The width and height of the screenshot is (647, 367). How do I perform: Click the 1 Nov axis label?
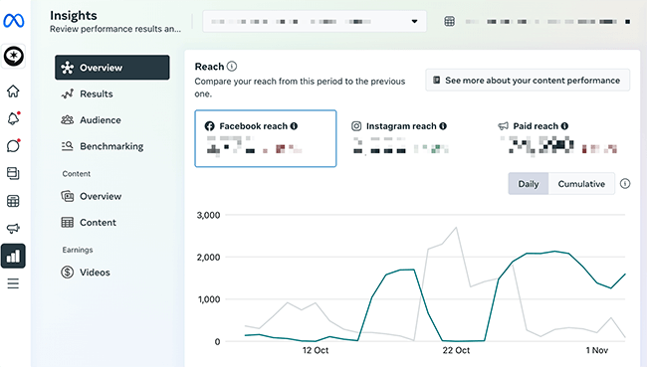596,350
